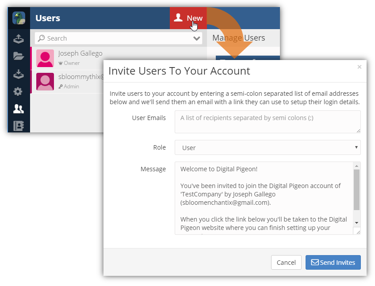Click the Message scrollbar thumb
The height and width of the screenshot is (286, 375).
(356, 190)
